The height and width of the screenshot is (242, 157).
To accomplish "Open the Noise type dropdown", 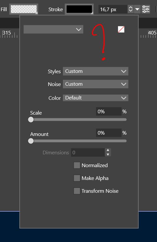I will coord(95,84).
